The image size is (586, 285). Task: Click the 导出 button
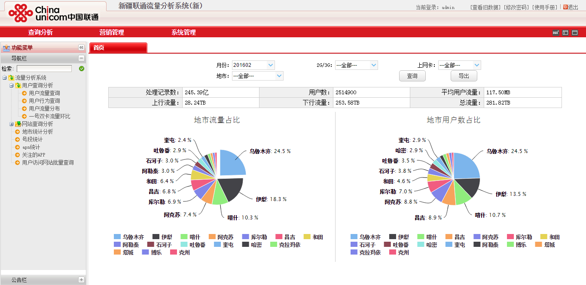(464, 76)
